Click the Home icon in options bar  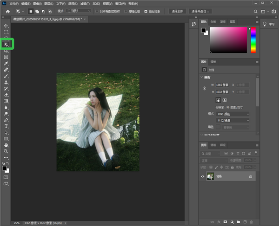(7, 11)
